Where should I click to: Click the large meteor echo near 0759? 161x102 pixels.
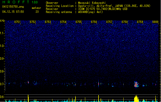136,84
